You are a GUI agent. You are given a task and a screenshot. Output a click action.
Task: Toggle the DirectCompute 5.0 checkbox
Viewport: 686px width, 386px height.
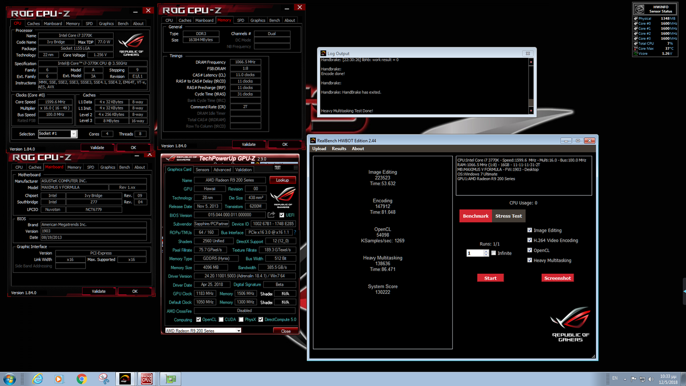pyautogui.click(x=261, y=320)
